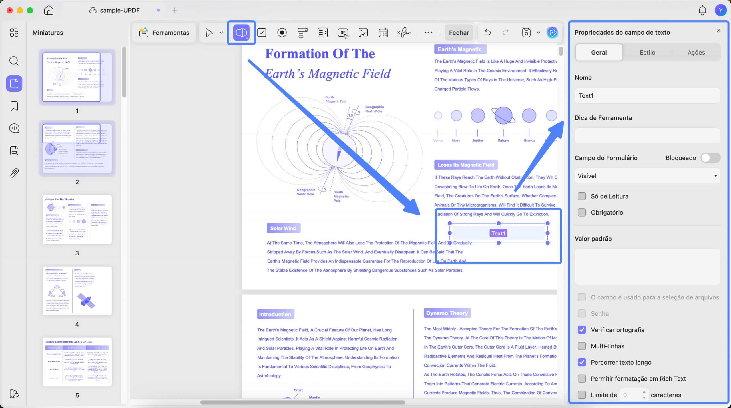Click the Dica de Ferramenta input field
This screenshot has height=408, width=731.
point(647,135)
